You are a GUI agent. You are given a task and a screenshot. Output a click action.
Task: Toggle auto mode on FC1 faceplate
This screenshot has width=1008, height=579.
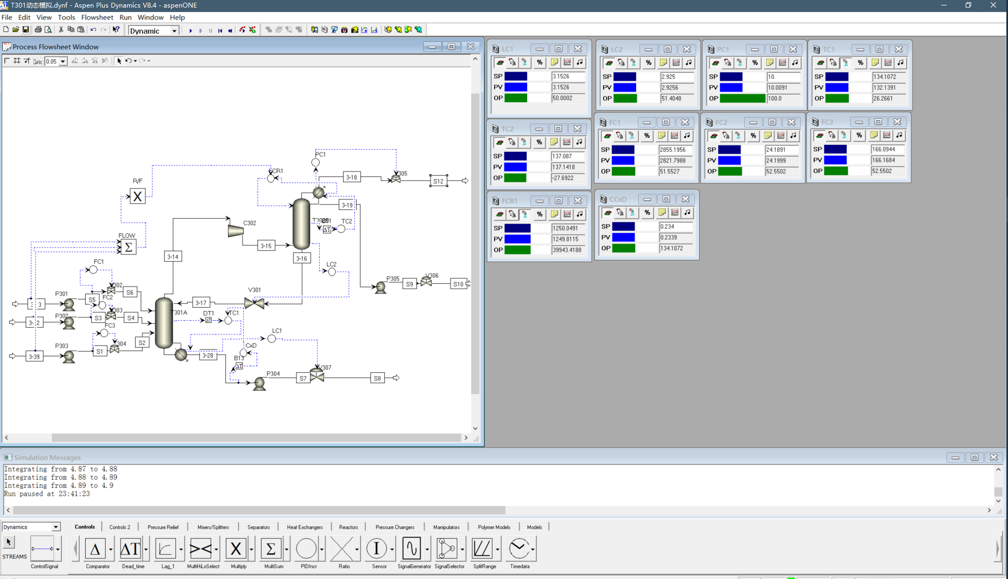(x=607, y=136)
